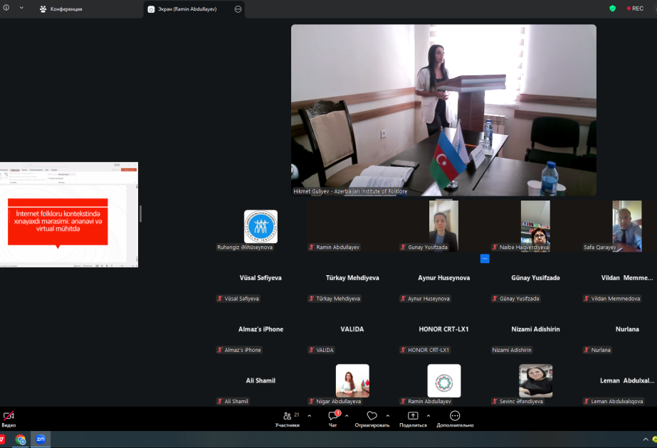Open Chrome from the taskbar

pos(20,439)
